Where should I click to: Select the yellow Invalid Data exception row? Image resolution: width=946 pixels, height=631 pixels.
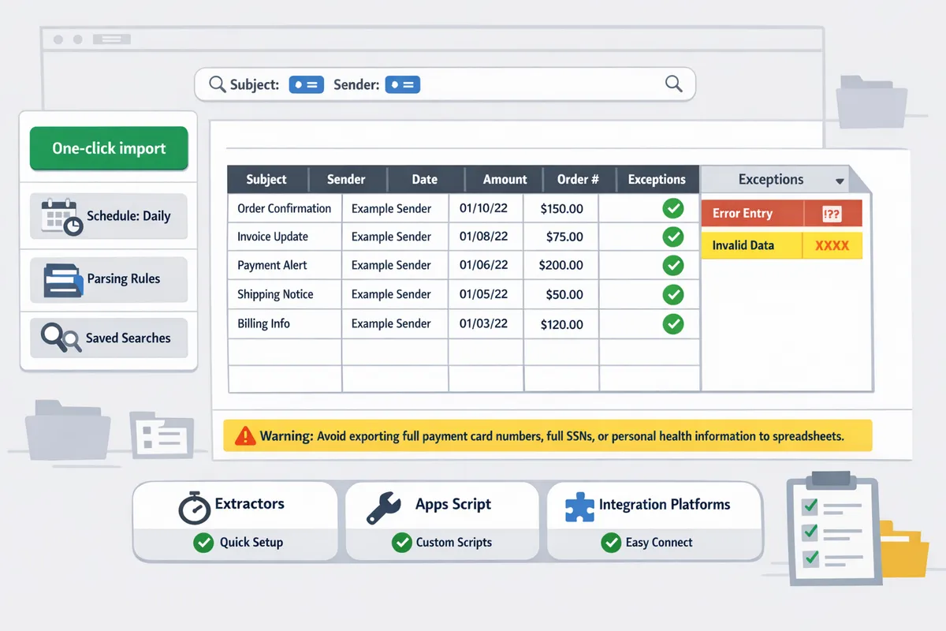(780, 245)
